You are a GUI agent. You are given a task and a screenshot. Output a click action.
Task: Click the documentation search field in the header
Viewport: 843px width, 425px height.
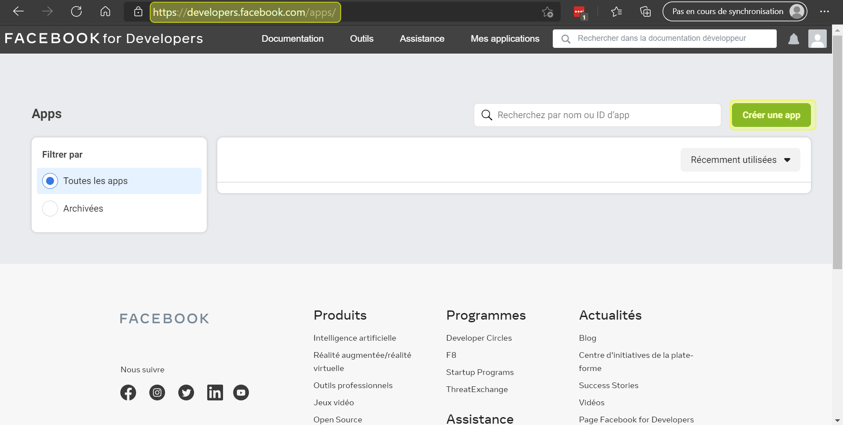click(x=664, y=39)
